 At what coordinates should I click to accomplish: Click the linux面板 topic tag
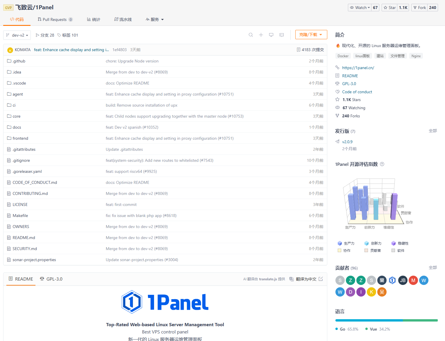362,56
